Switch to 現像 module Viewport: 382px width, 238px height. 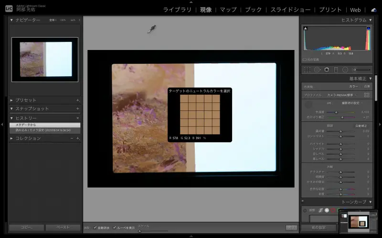(x=206, y=10)
